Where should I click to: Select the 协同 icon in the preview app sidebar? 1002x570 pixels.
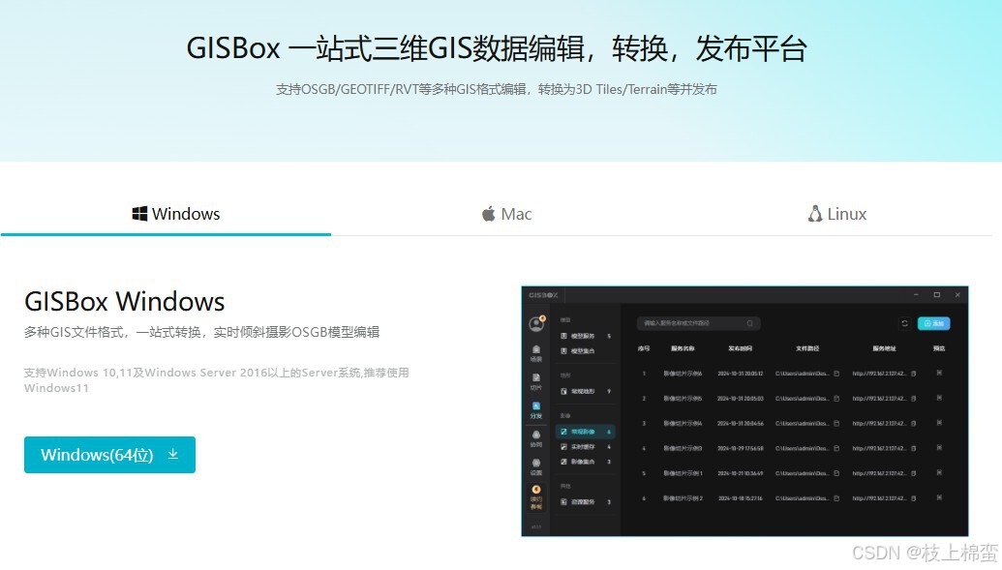pos(536,438)
